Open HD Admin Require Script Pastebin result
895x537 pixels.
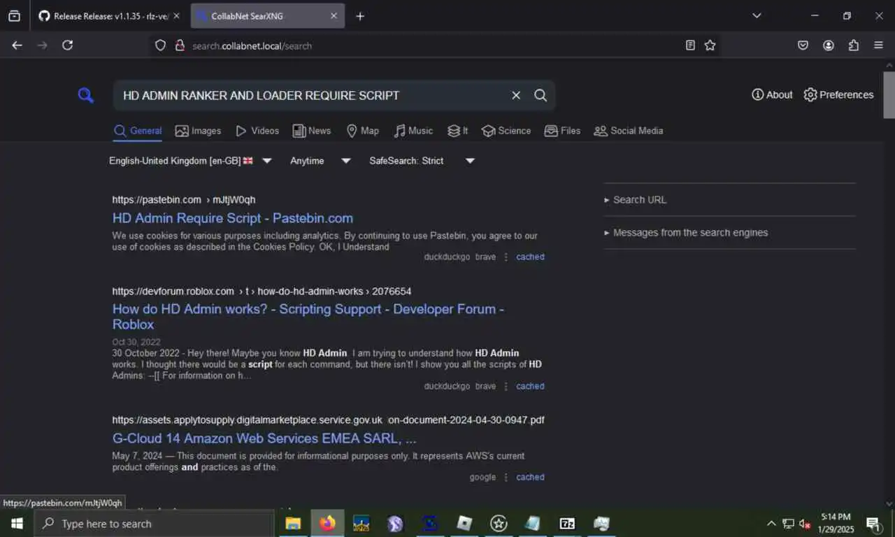233,218
